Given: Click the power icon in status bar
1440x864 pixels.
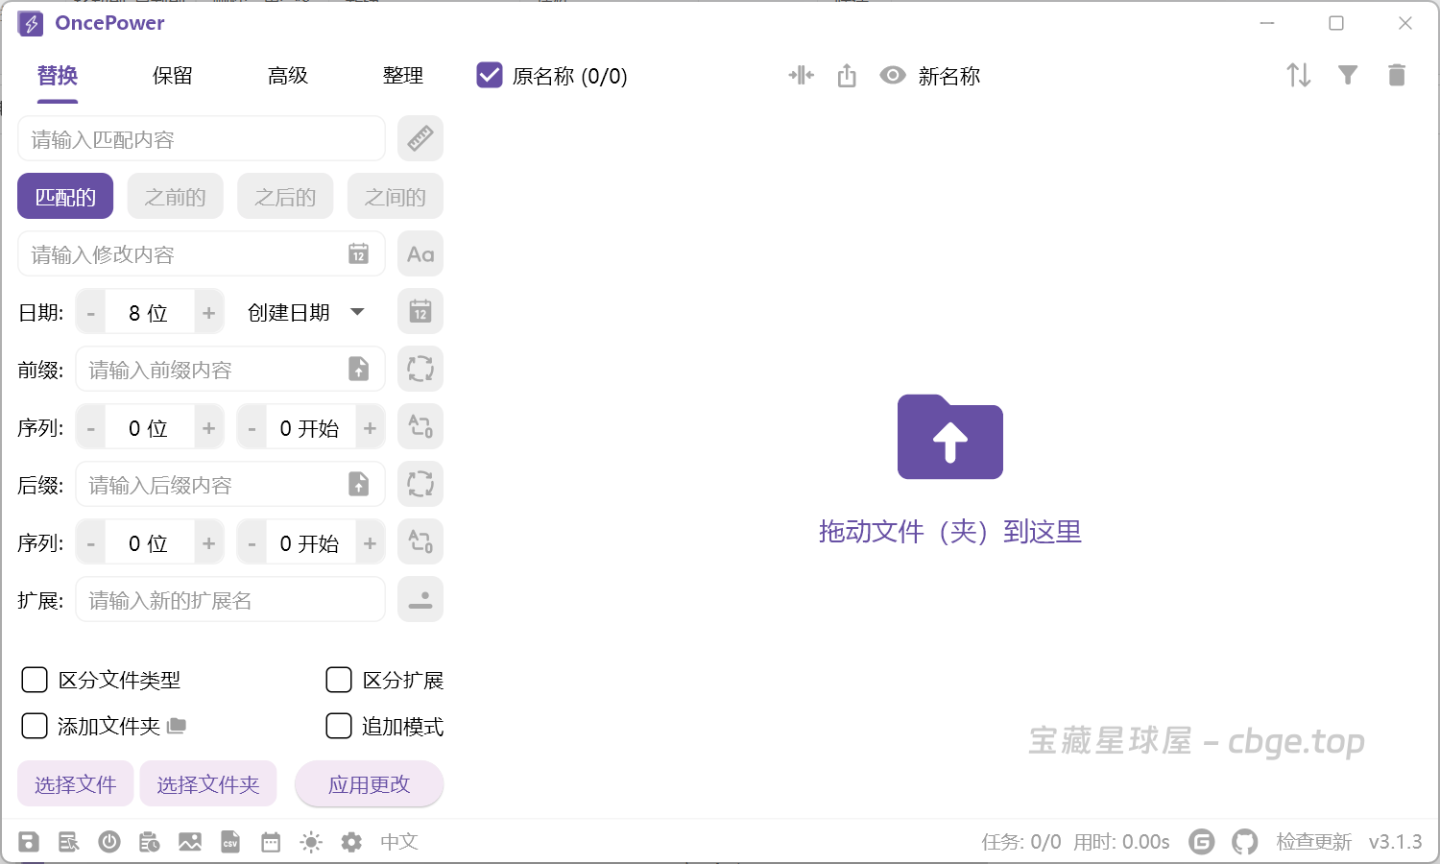Looking at the screenshot, I should [109, 842].
